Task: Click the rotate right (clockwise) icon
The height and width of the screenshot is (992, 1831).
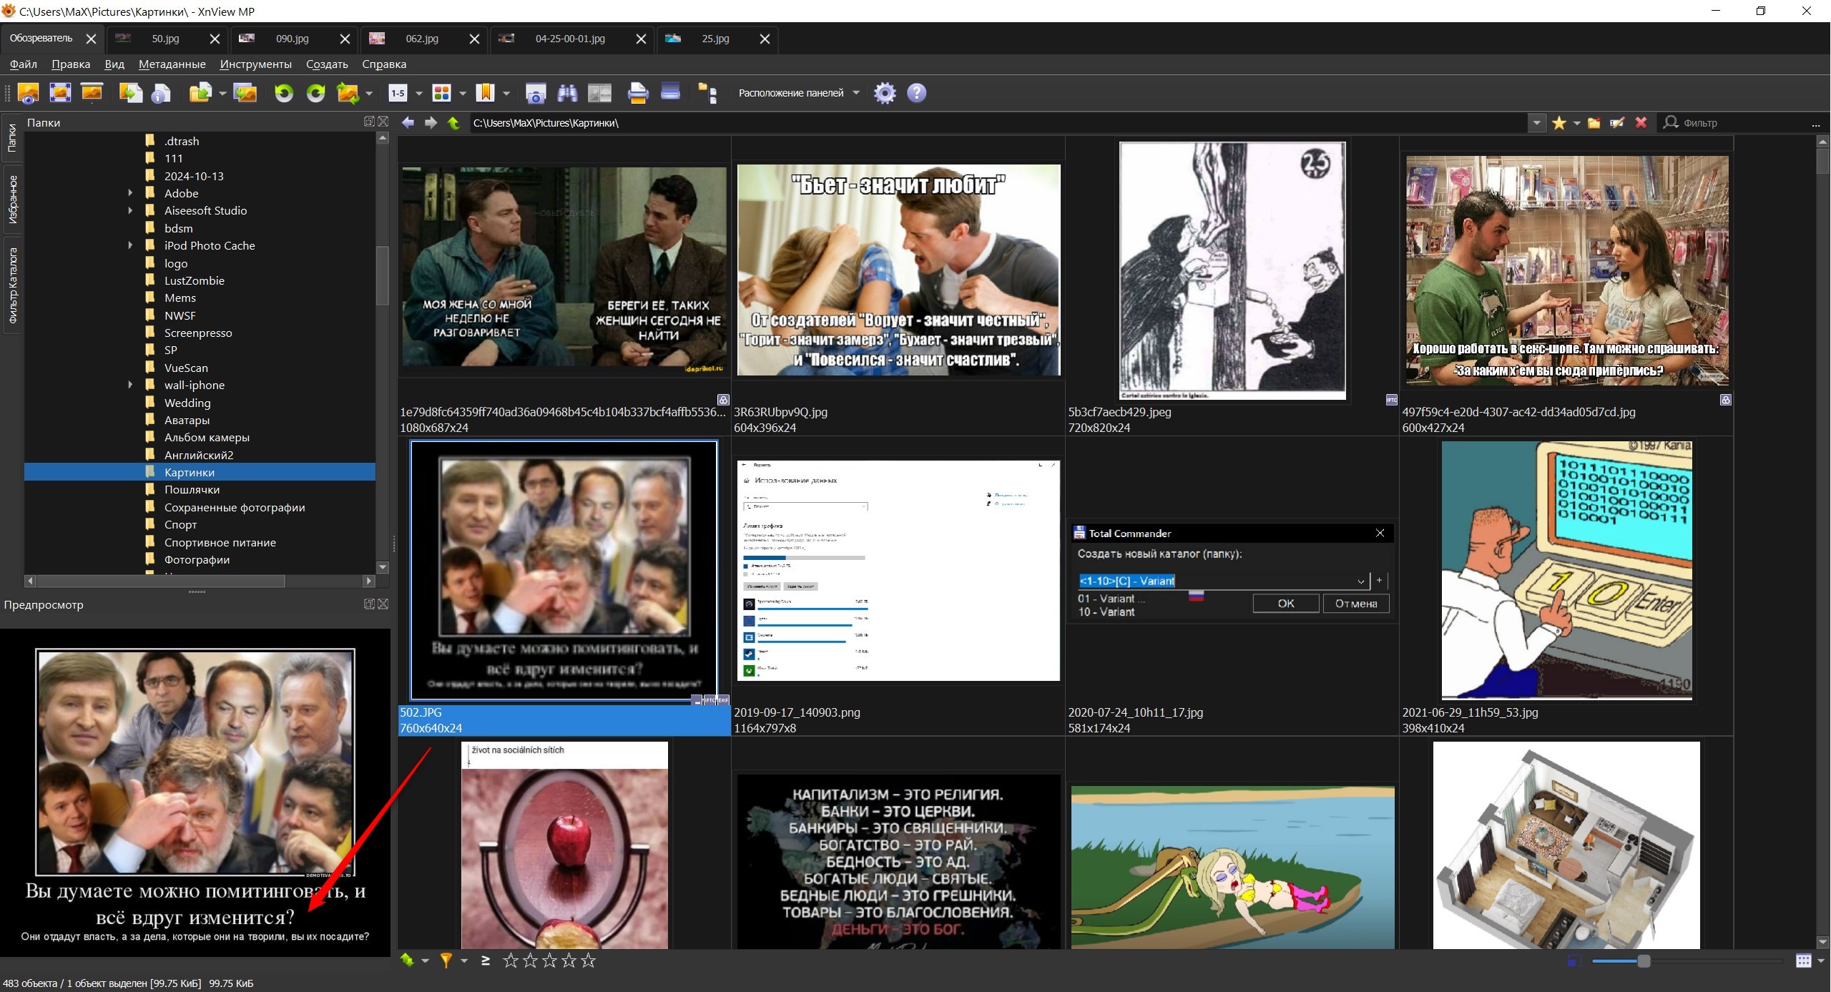Action: tap(315, 93)
